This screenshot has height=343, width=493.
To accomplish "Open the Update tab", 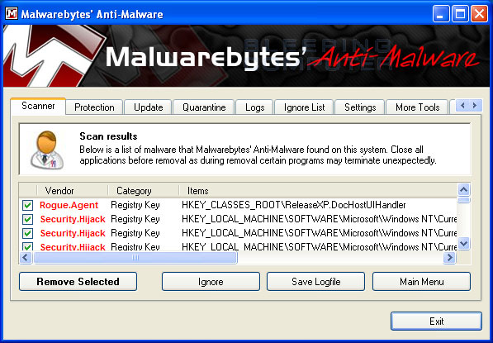I will click(148, 107).
